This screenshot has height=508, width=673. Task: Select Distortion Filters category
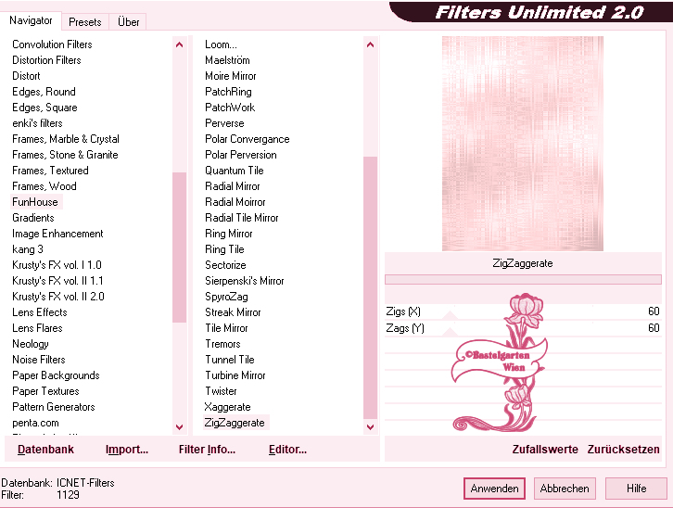point(46,60)
